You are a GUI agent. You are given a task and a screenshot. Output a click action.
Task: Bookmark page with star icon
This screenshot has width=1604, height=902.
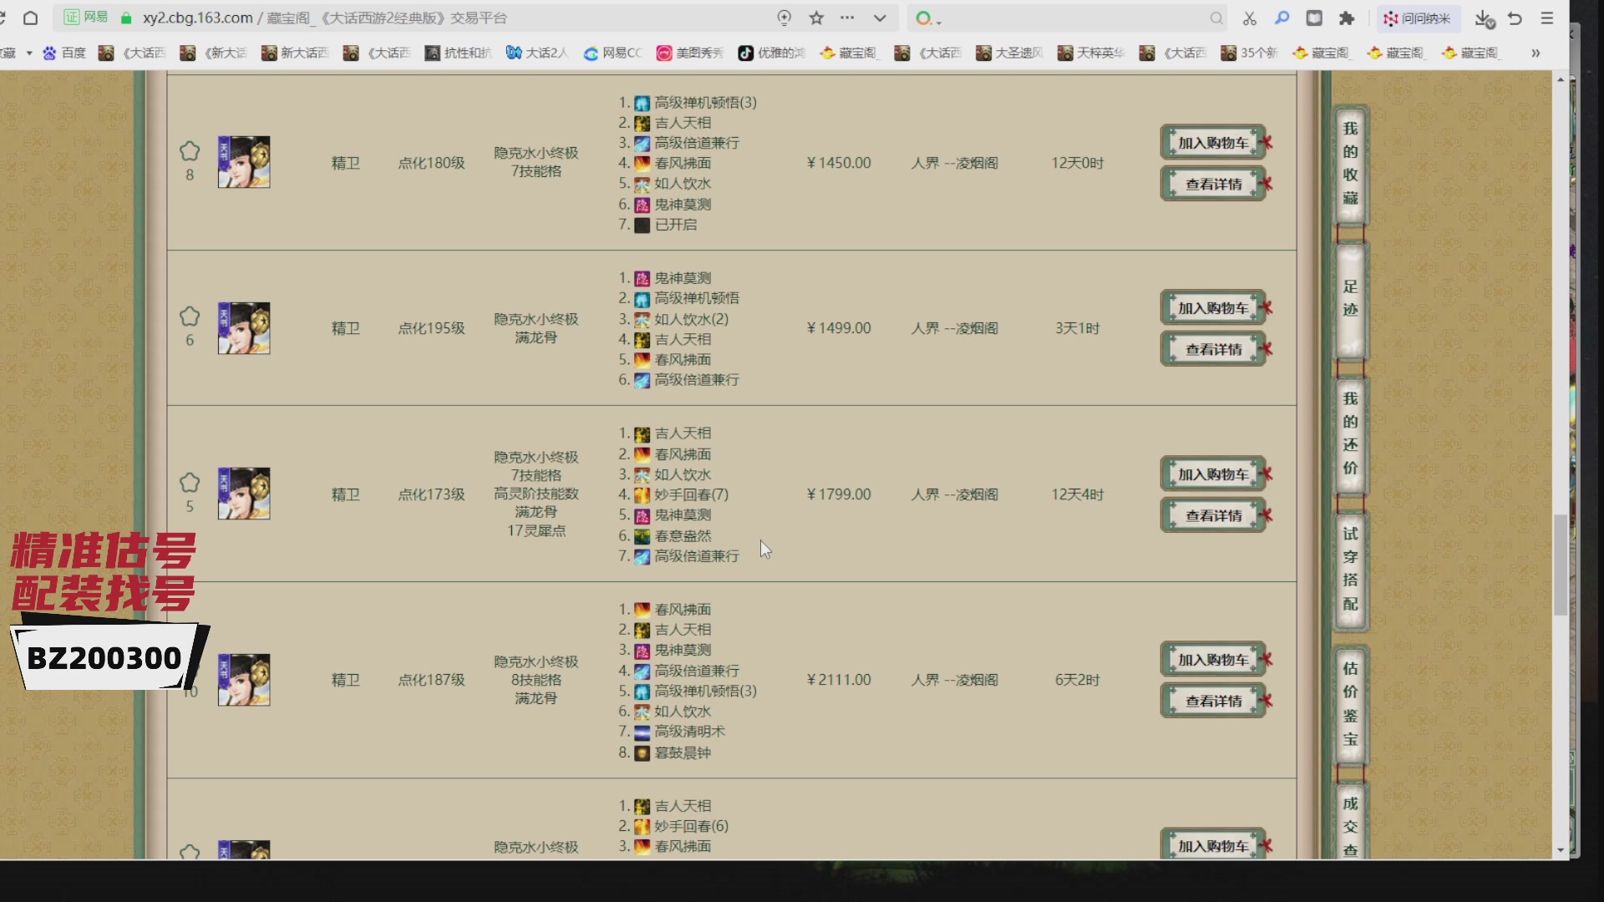coord(816,18)
